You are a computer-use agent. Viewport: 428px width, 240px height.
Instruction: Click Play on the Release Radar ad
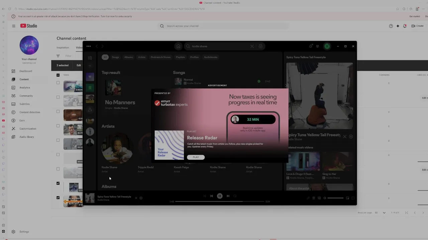tap(196, 157)
